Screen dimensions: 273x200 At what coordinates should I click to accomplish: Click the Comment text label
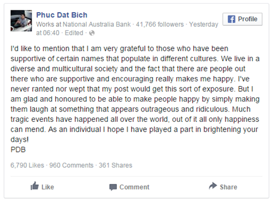tap(134, 187)
